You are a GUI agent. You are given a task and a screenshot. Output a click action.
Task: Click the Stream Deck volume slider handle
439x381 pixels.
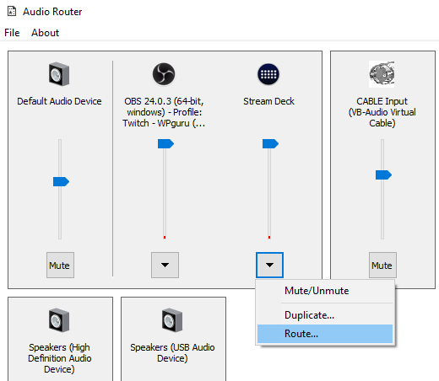(x=270, y=143)
